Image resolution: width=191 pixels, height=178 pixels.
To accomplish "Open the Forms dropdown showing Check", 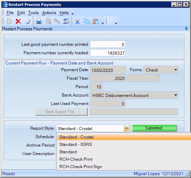I will point(161,70).
